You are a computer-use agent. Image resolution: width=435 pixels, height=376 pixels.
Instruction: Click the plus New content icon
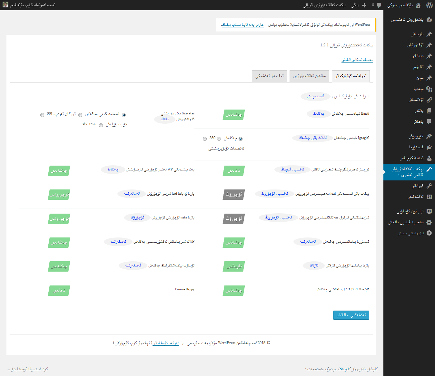click(x=364, y=5)
